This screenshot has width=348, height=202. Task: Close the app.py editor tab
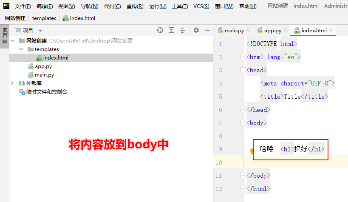pos(286,30)
